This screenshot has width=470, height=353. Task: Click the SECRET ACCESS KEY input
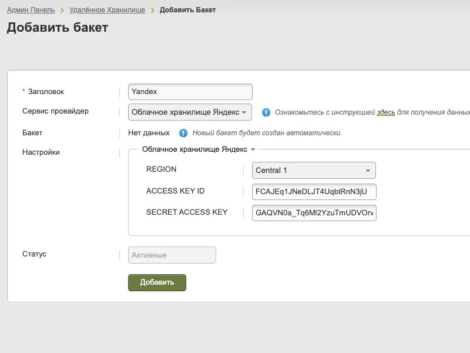[314, 213]
